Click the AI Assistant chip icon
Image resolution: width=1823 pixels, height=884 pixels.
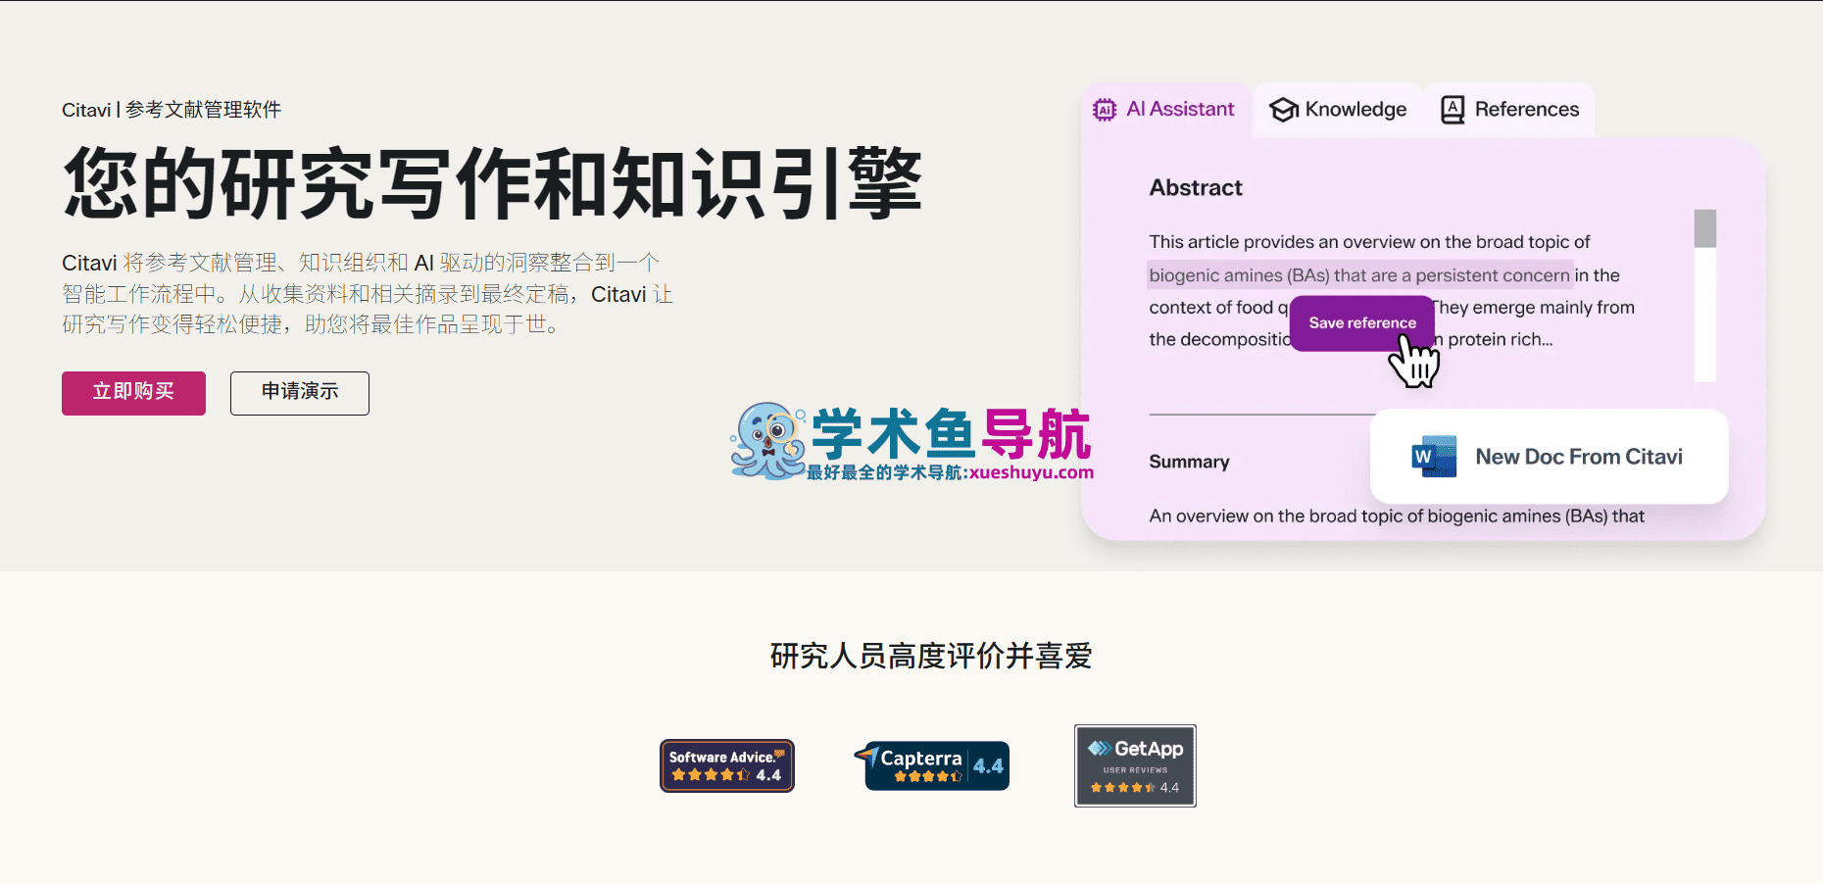(1105, 110)
